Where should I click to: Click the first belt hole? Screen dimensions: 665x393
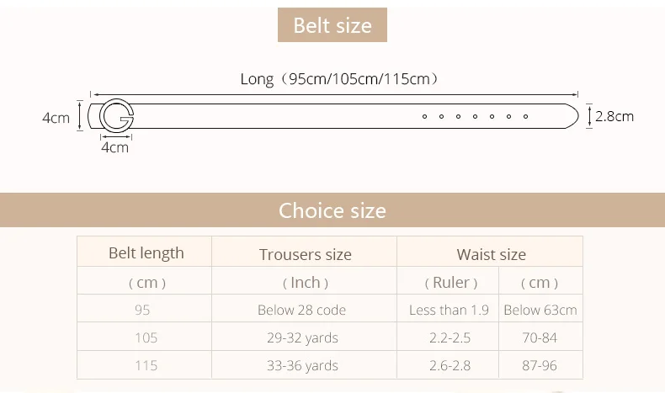pyautogui.click(x=424, y=116)
